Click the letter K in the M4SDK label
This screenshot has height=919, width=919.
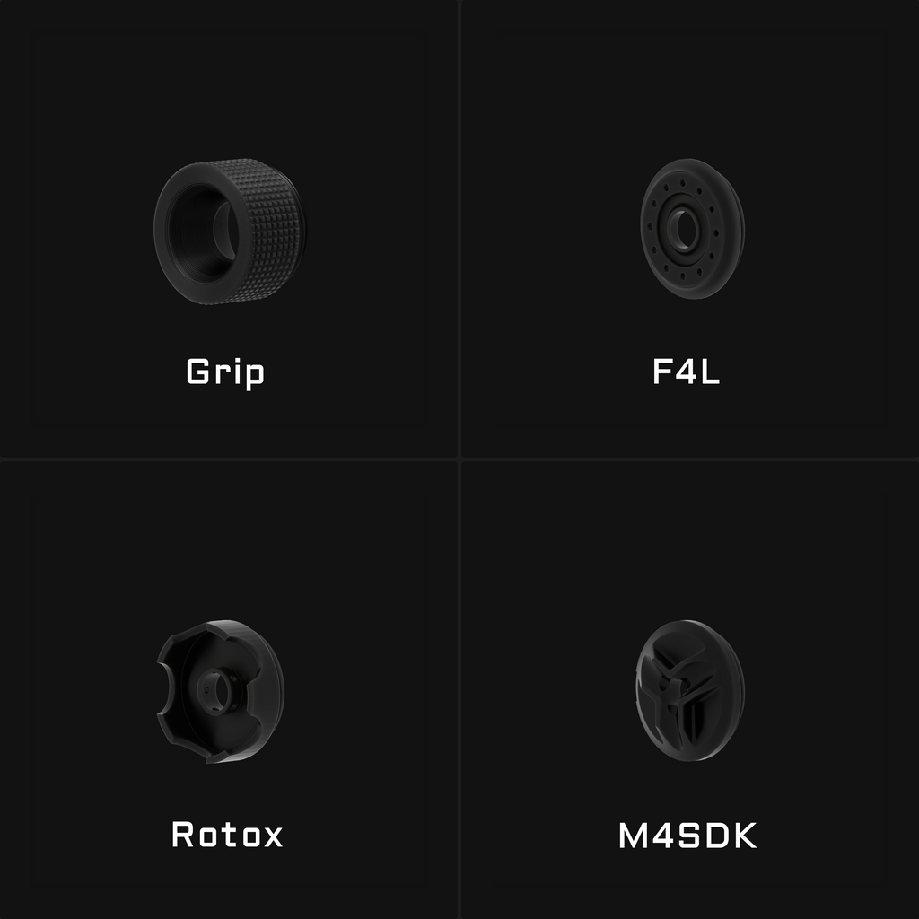[x=744, y=836]
